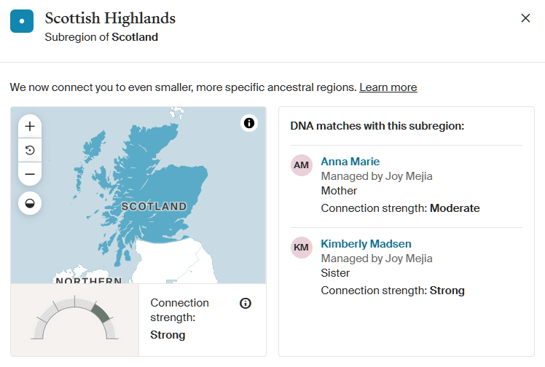Screen dimensions: 545x367
Task: Click the Strong connection strength label
Action: click(168, 335)
